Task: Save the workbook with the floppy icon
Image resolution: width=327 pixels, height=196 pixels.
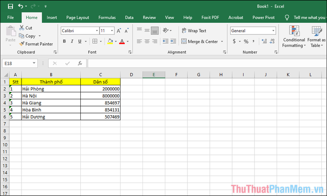Action: tap(10, 6)
